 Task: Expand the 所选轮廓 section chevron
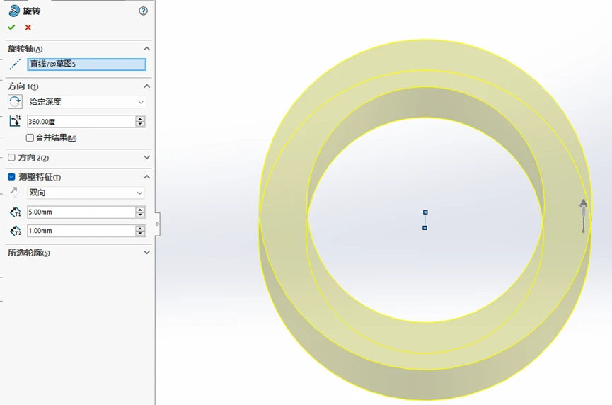click(146, 252)
